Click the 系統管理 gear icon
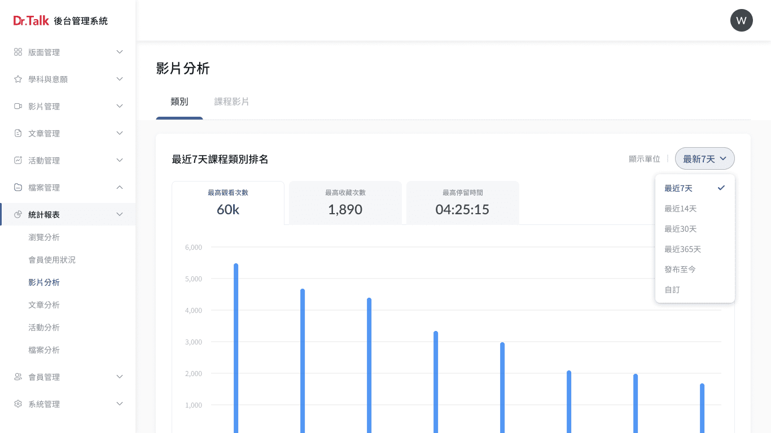This screenshot has width=771, height=433. click(x=18, y=404)
